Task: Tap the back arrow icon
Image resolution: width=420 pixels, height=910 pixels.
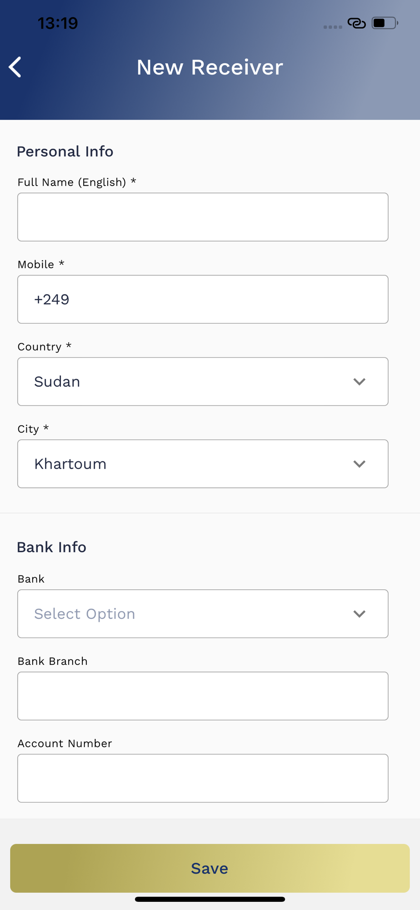Action: [x=15, y=67]
